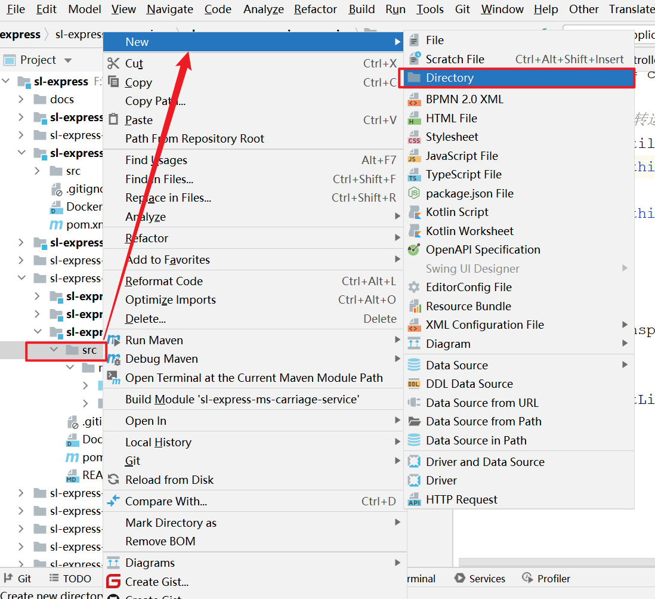The height and width of the screenshot is (599, 655).
Task: Choose Remove BOM
Action: point(254,541)
